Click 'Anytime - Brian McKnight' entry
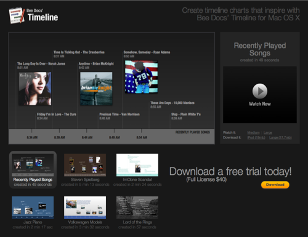308x237 pixels. click(96, 64)
